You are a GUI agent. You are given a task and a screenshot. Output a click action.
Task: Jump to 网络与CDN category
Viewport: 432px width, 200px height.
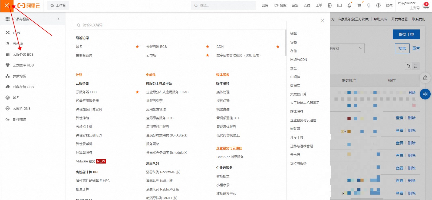299,59
